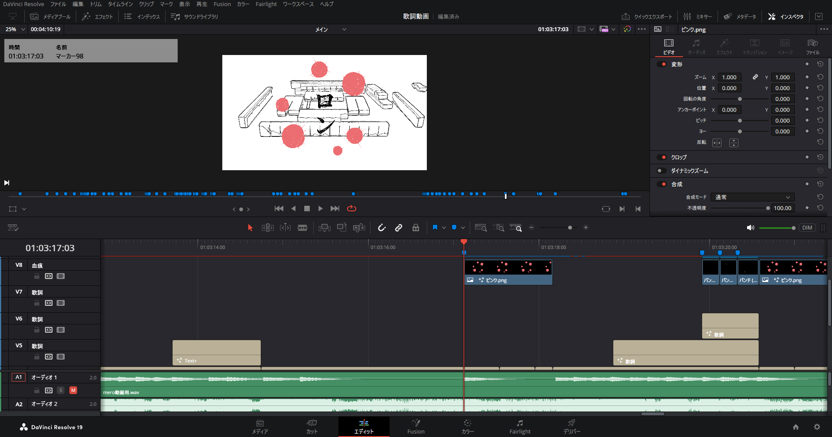
Task: Reset the zoom transform values
Action: (x=820, y=77)
